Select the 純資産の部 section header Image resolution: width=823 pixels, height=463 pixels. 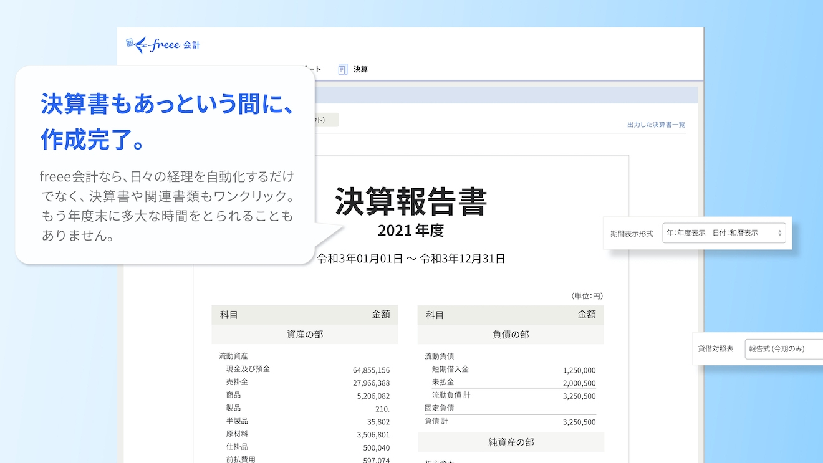tap(511, 442)
